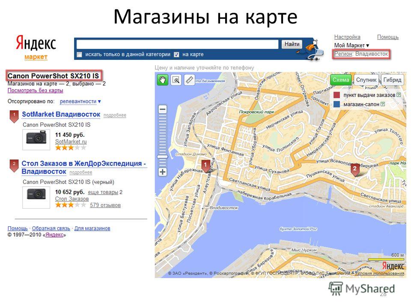Open подробнее next to Стол Заказов Владивосток
Screen dimensions: 411x308
81,172
